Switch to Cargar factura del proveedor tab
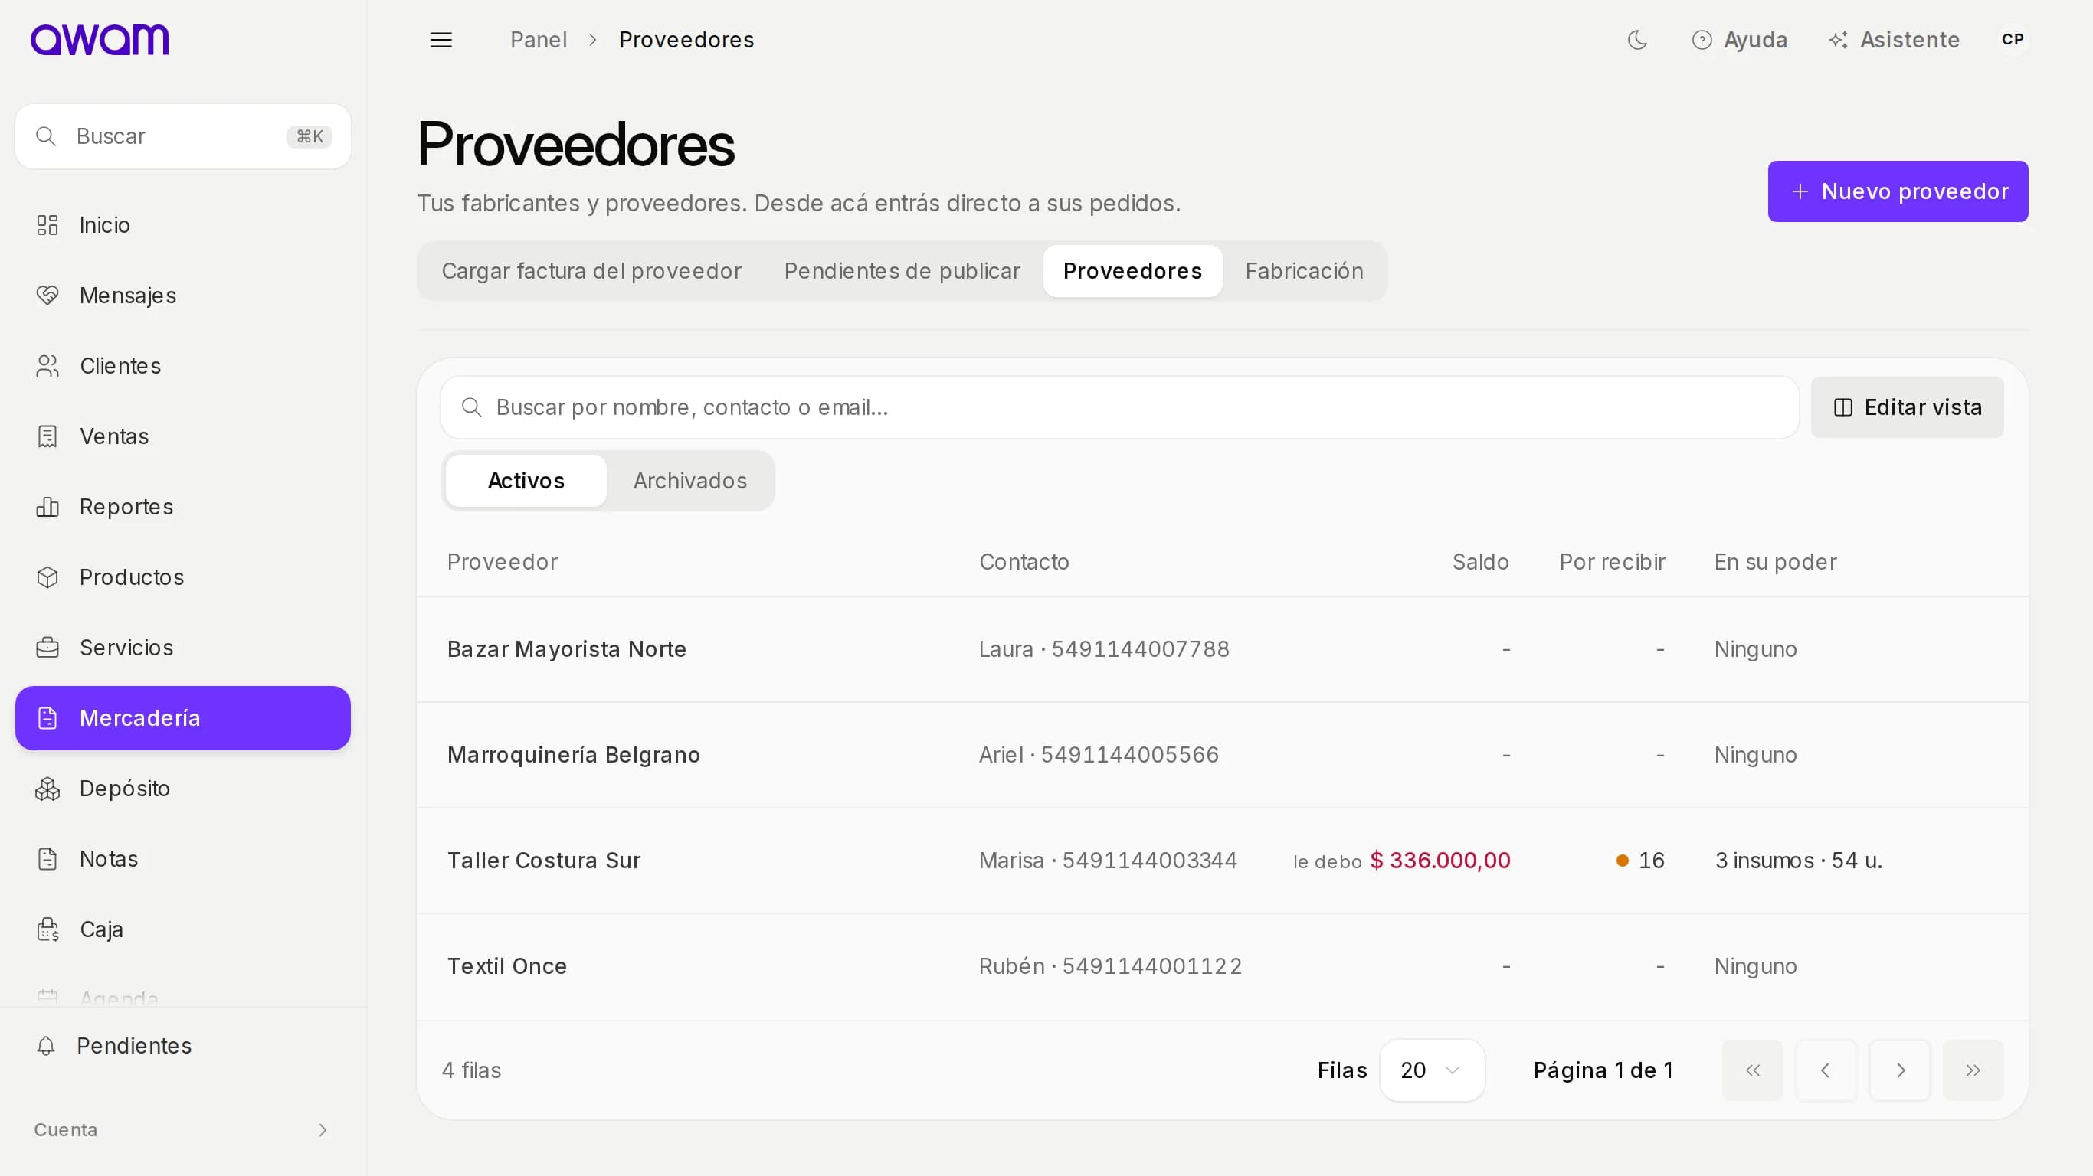 (591, 271)
